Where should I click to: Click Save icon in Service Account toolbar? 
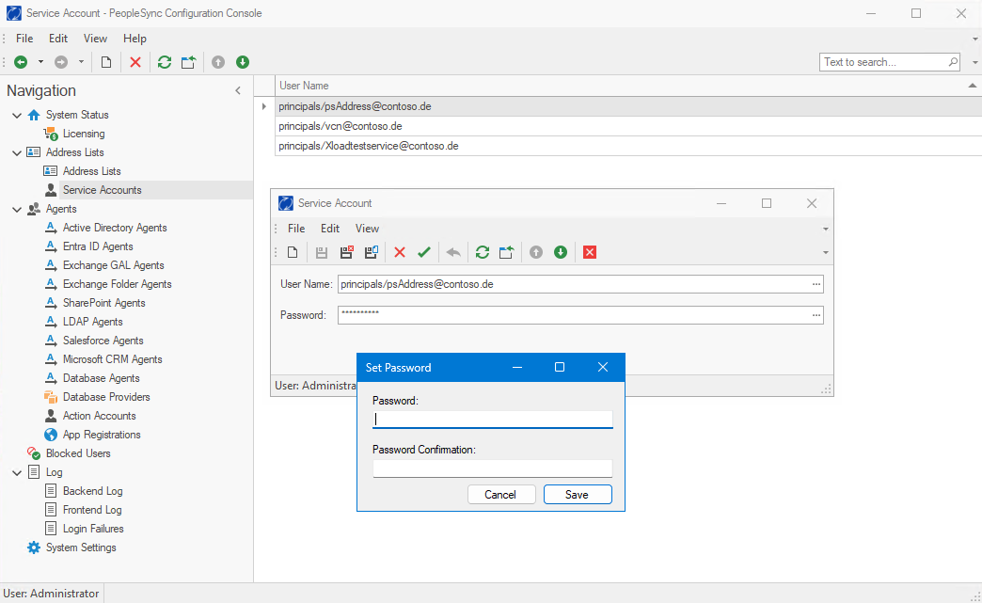coord(322,252)
